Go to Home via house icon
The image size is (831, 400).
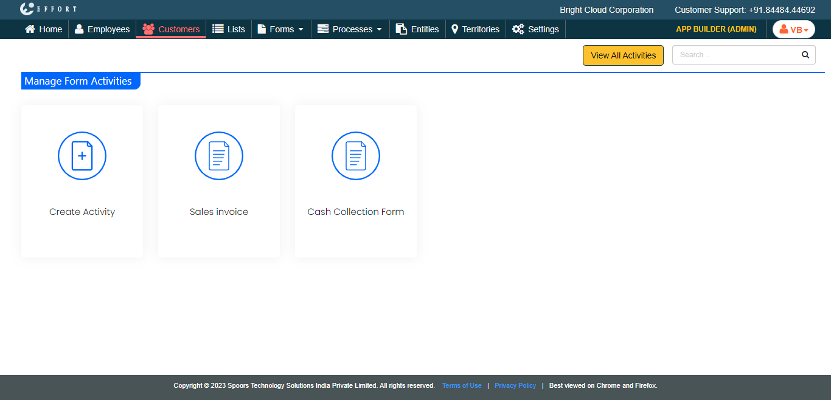click(x=30, y=29)
